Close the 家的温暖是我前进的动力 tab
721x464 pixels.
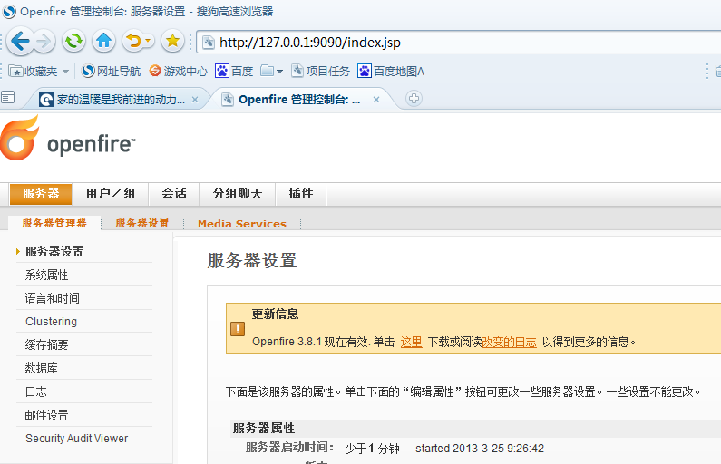click(195, 99)
